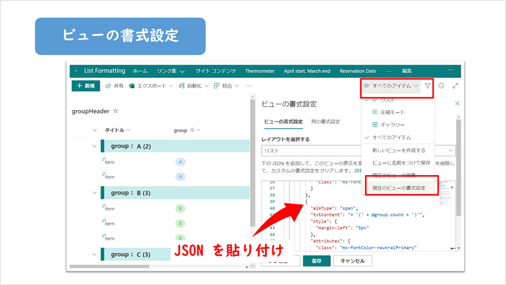Collapse the group : B (3) section
Screen dimensions: 506x285
point(94,193)
